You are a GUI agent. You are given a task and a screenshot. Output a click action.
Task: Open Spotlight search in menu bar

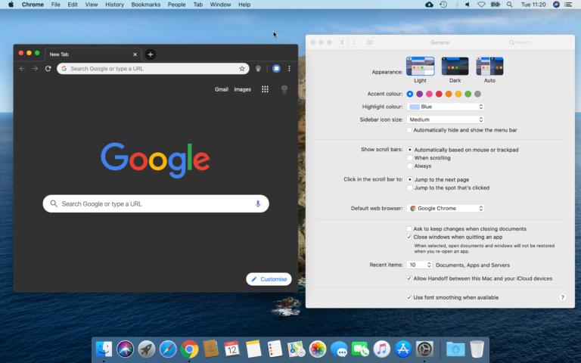point(509,5)
